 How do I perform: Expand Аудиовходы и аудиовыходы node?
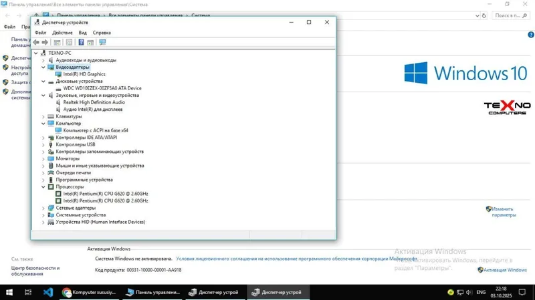point(43,60)
